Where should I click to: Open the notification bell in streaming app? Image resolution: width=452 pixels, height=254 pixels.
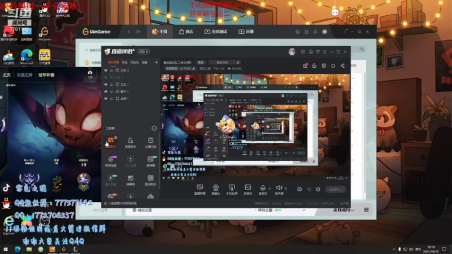pos(333,65)
